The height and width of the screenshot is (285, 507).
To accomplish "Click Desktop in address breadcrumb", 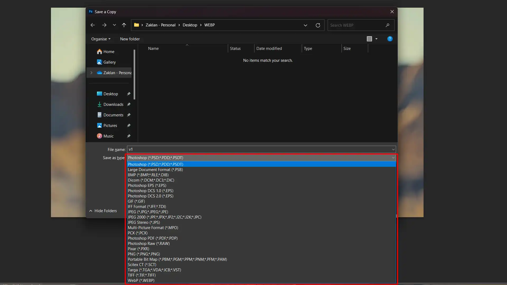I will coord(190,25).
